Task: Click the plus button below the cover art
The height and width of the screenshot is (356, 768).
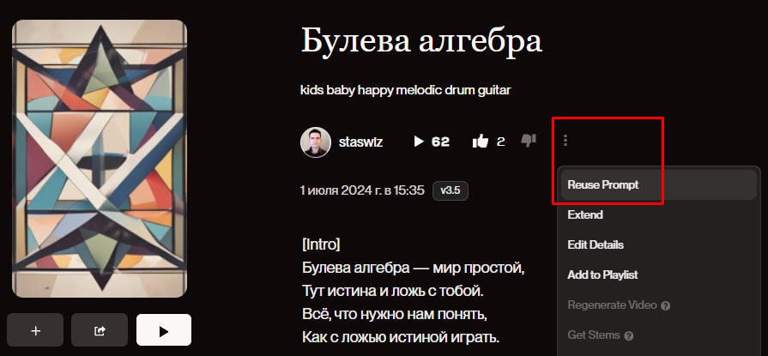Action: (35, 330)
